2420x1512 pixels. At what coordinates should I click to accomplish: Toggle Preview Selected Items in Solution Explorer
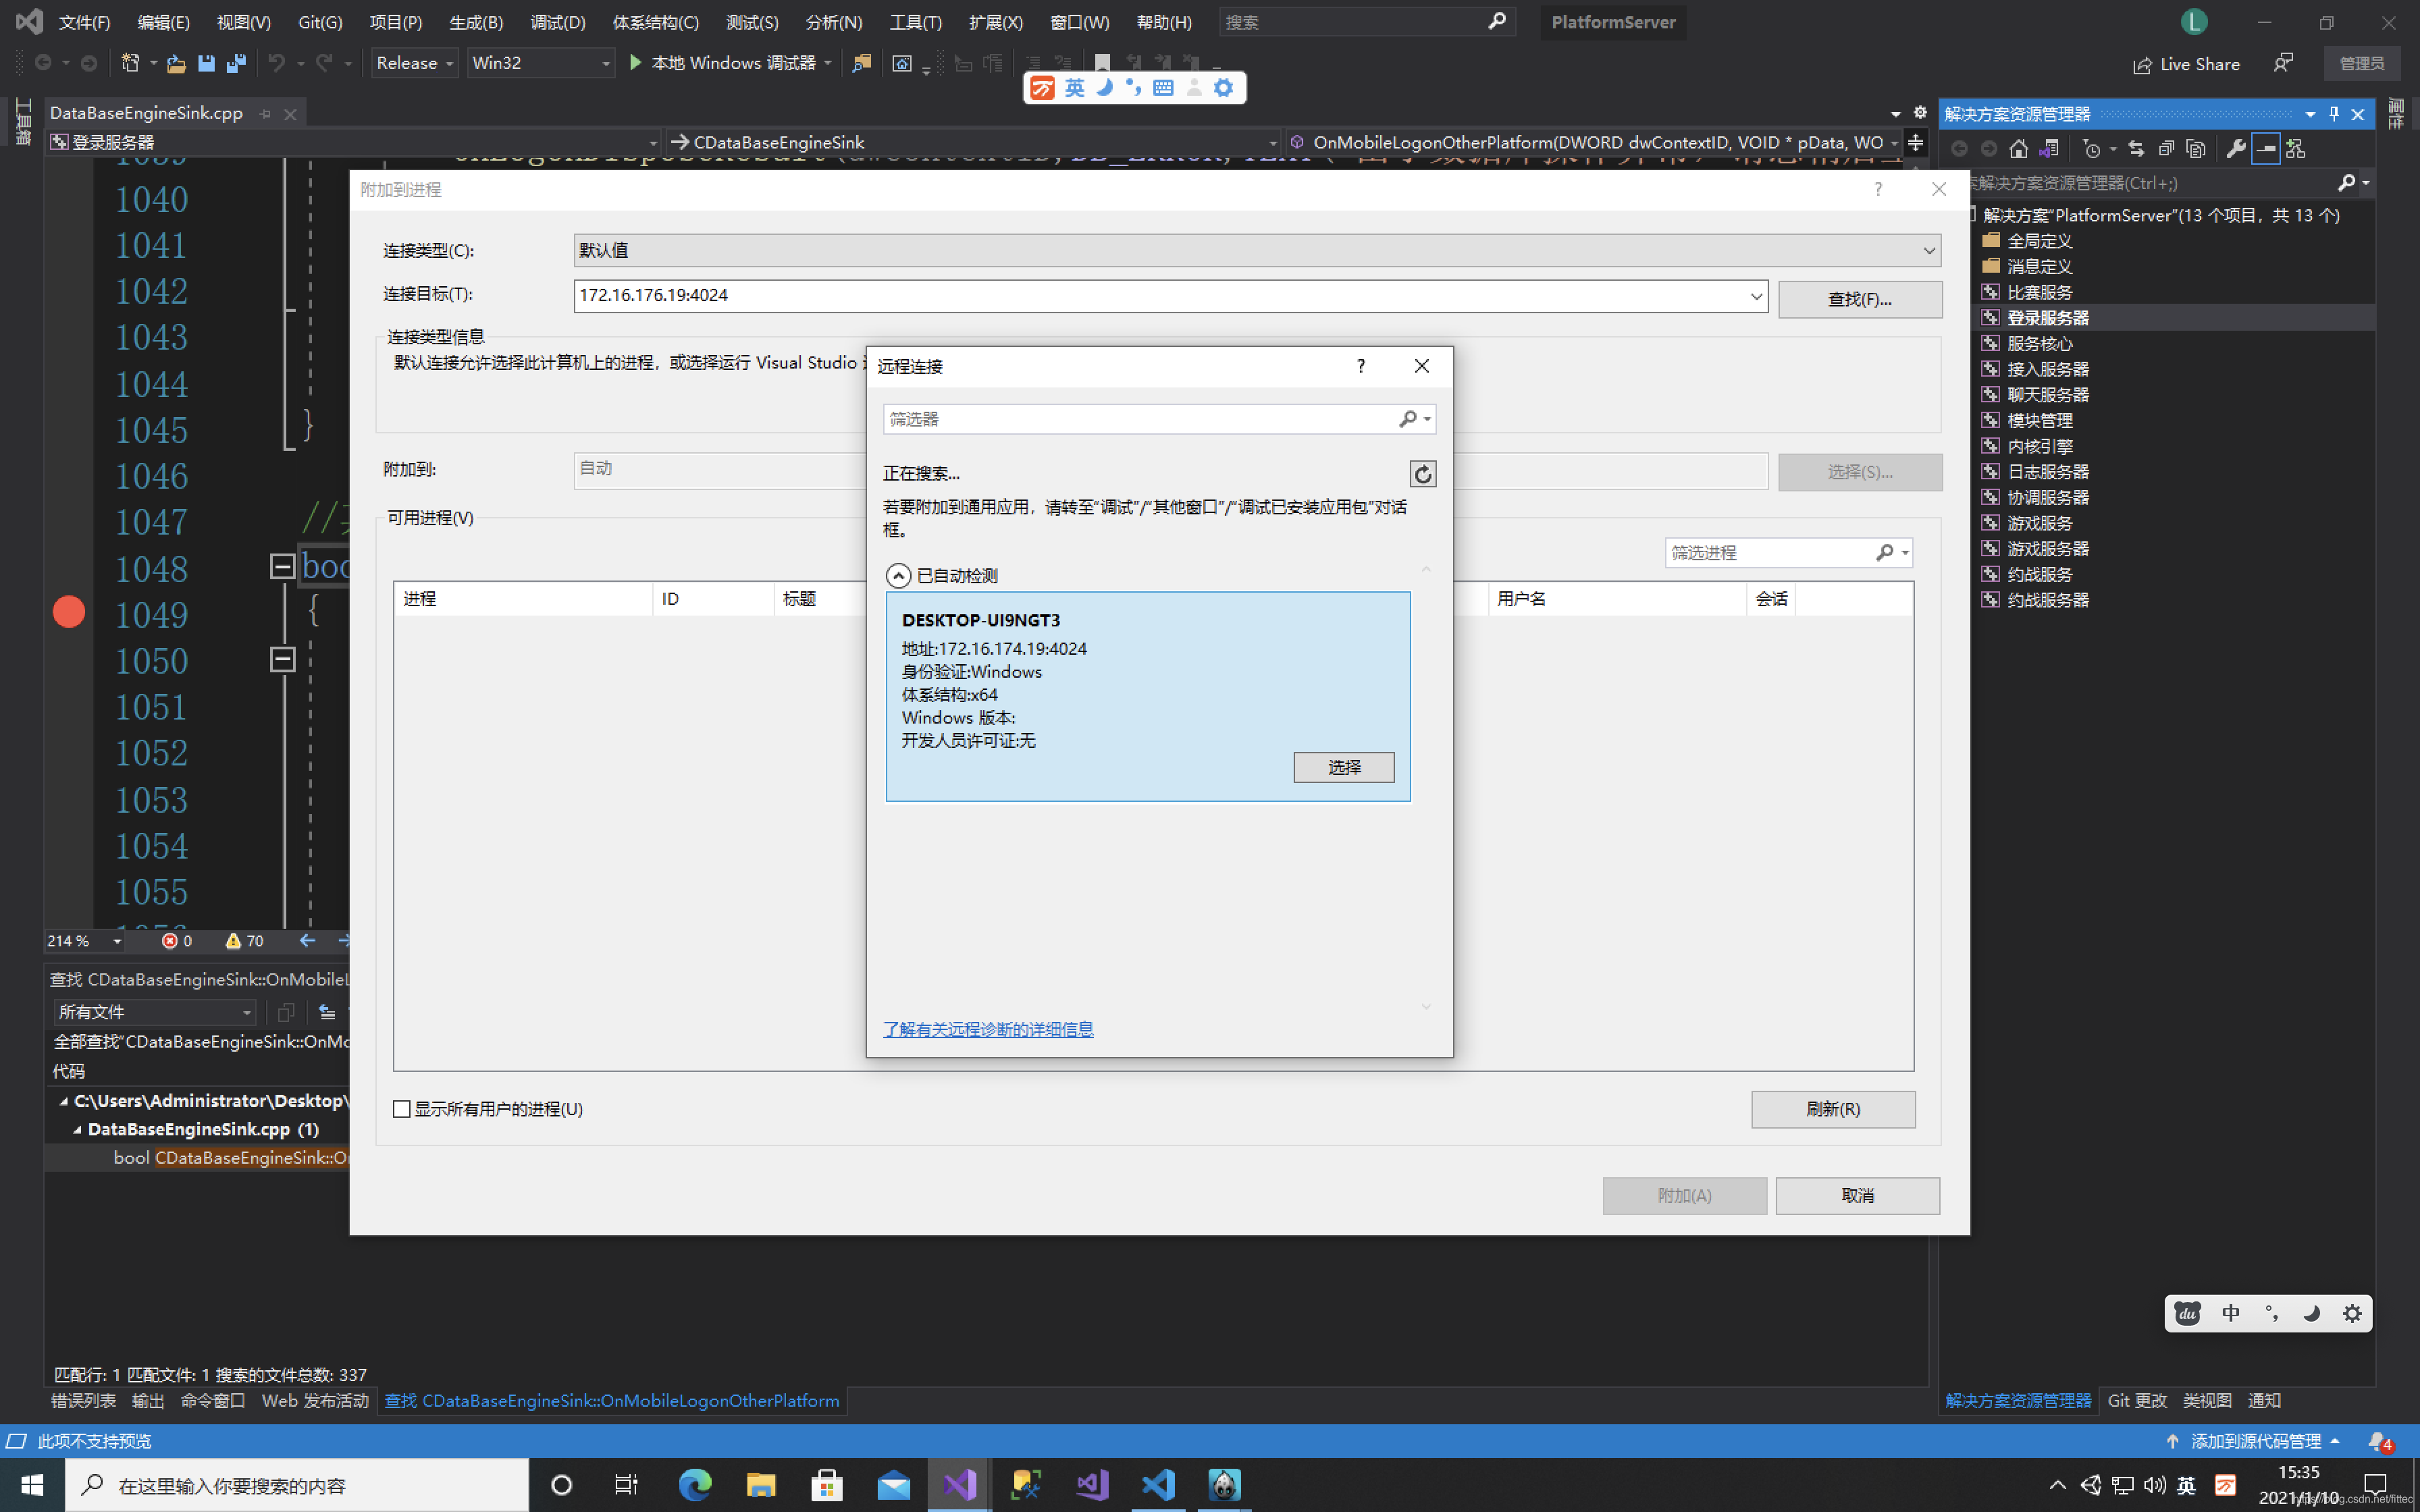pos(2266,149)
